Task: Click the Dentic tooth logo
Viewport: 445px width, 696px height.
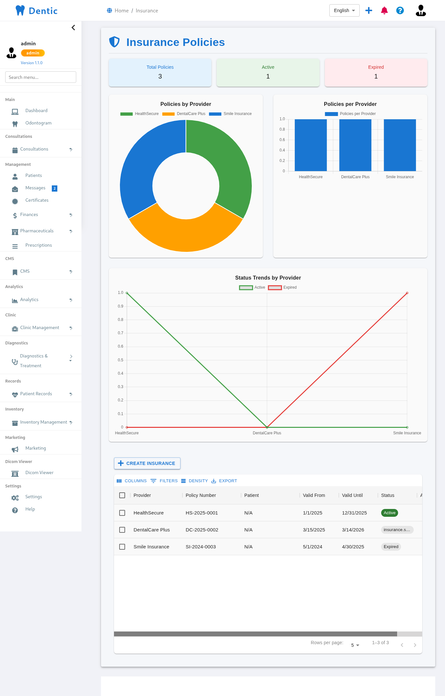Action: [x=20, y=10]
